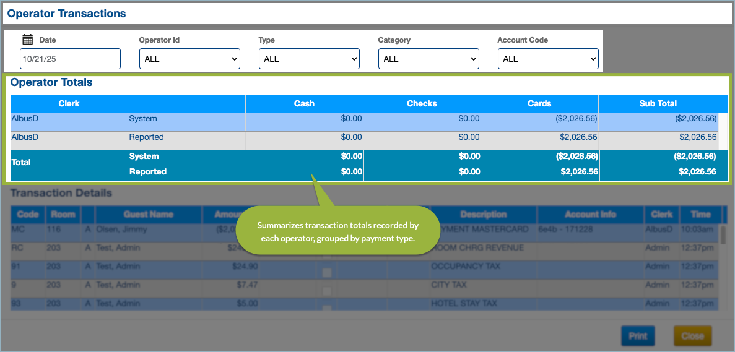Open the Category dropdown
Viewport: 735px width, 352px height.
[x=428, y=59]
